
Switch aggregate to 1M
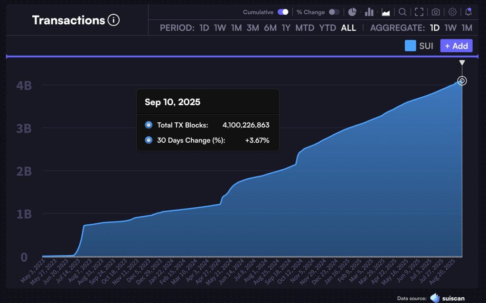click(x=467, y=28)
